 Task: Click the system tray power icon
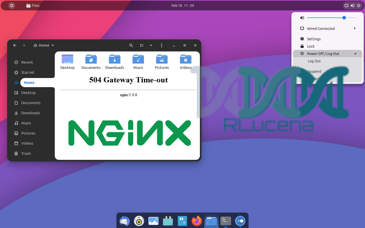click(358, 5)
